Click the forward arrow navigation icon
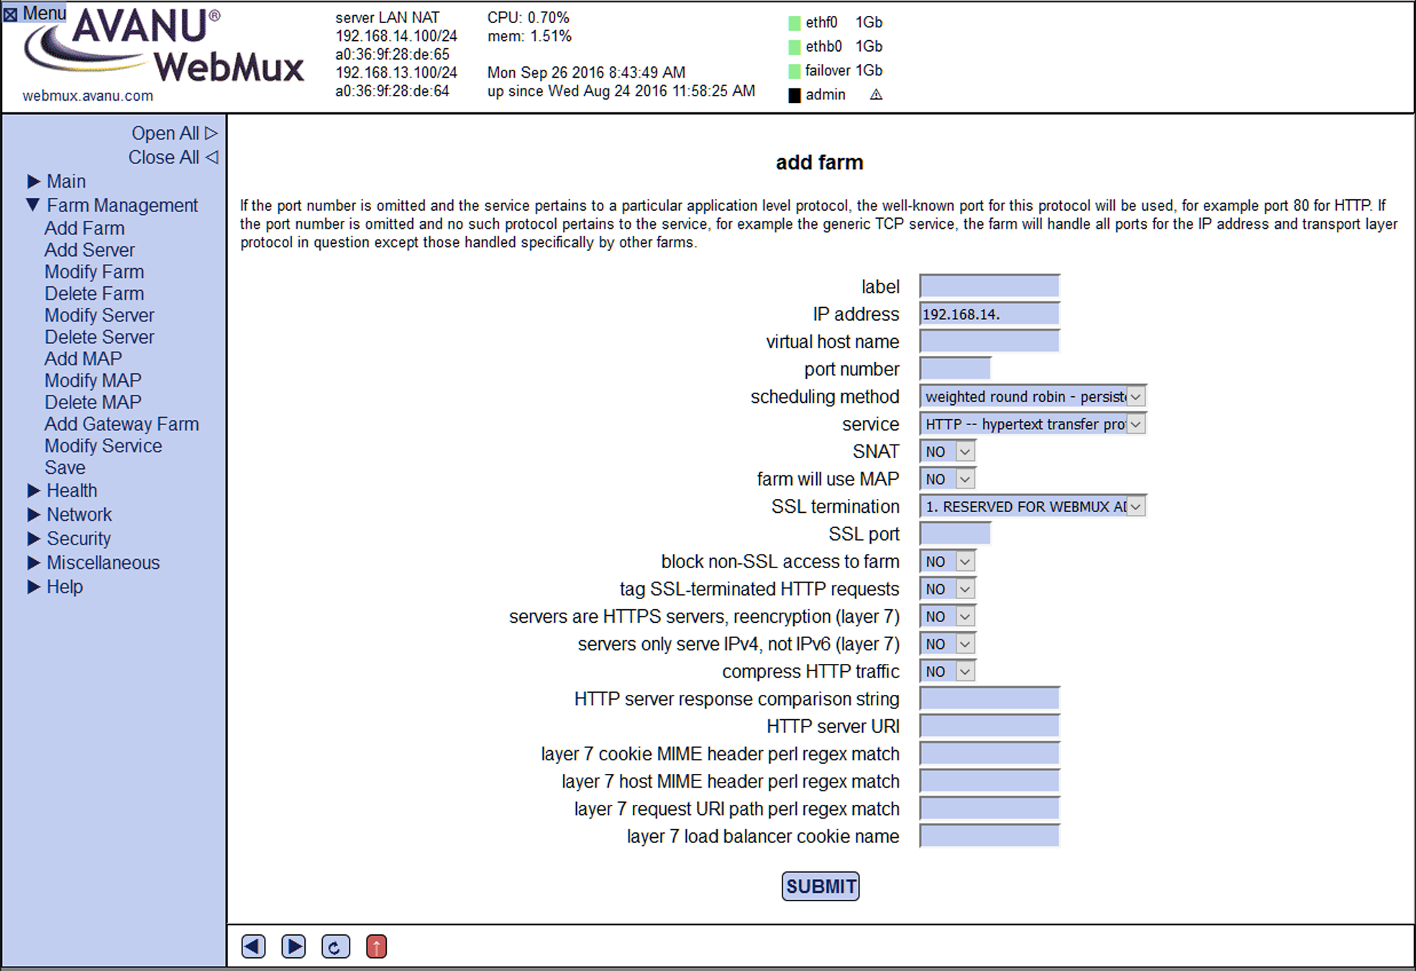This screenshot has width=1416, height=971. 293,947
